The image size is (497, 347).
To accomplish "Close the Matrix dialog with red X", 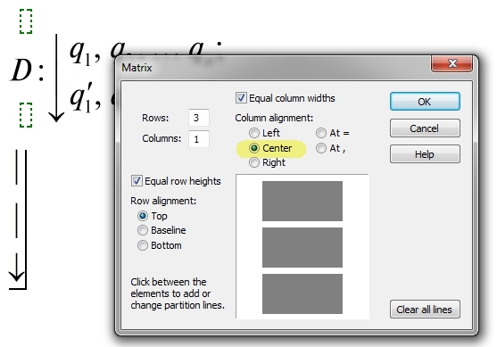I will click(x=452, y=63).
